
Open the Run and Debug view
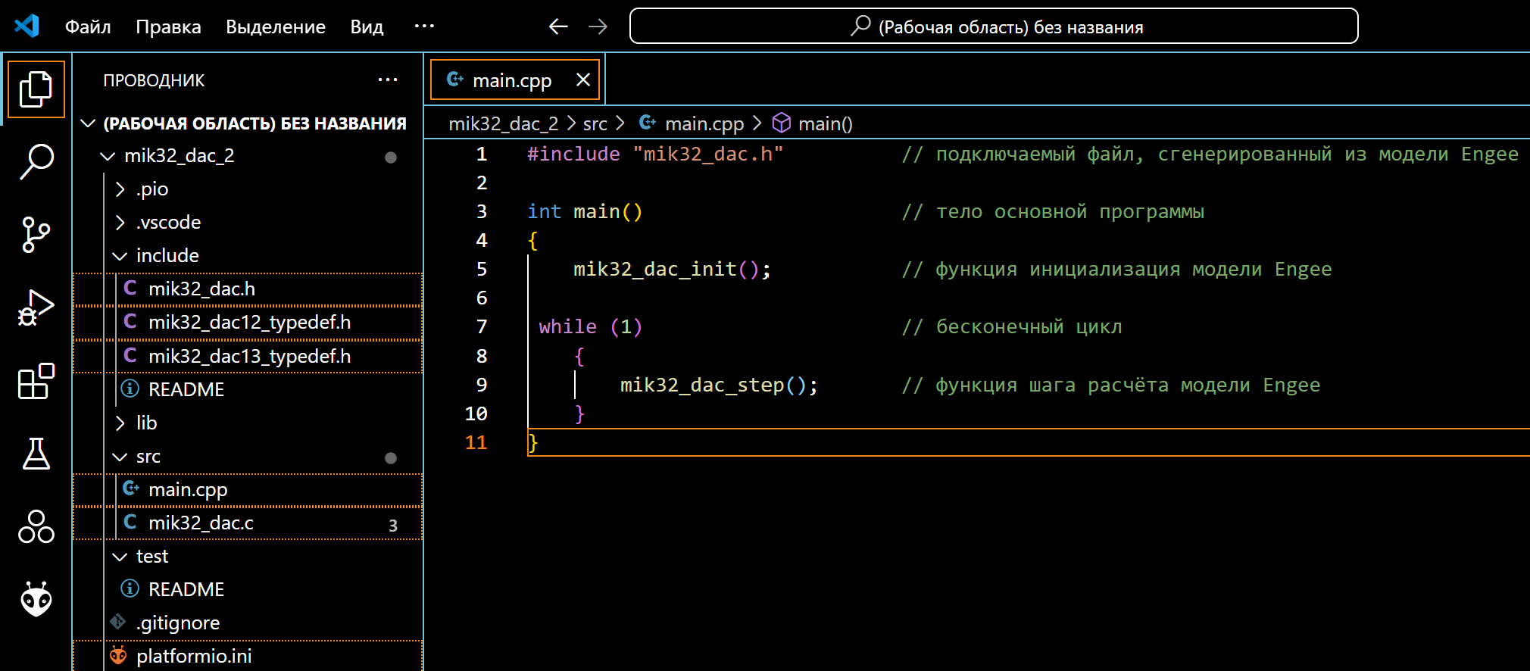click(x=36, y=307)
